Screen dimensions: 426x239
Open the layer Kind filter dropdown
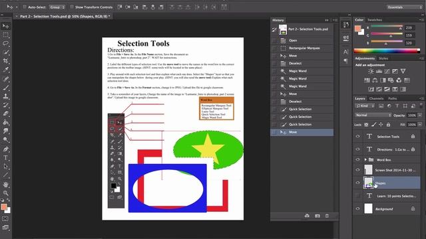click(x=365, y=106)
